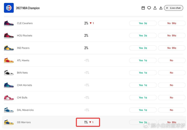Click the share upload icon

[155, 8]
